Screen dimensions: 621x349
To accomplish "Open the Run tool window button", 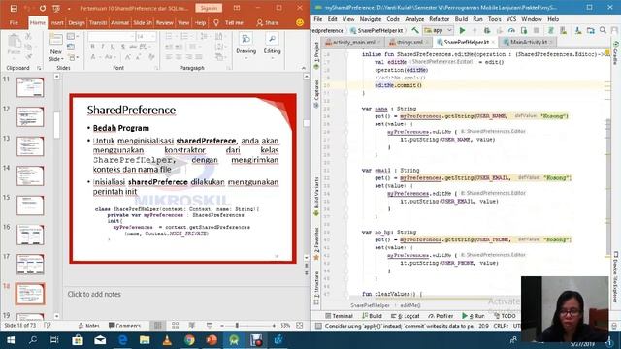I will (474, 316).
